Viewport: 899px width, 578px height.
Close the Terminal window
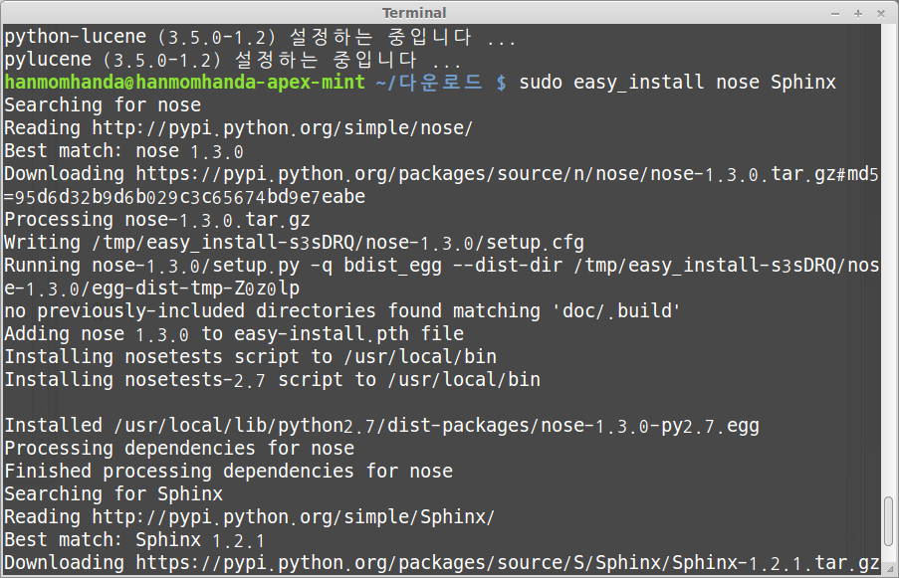point(881,13)
